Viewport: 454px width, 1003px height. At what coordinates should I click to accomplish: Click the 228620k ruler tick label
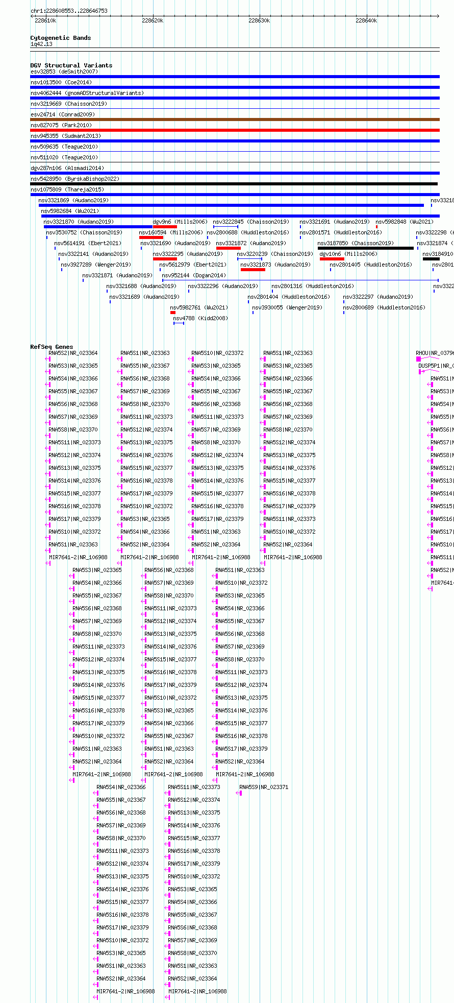(x=153, y=20)
